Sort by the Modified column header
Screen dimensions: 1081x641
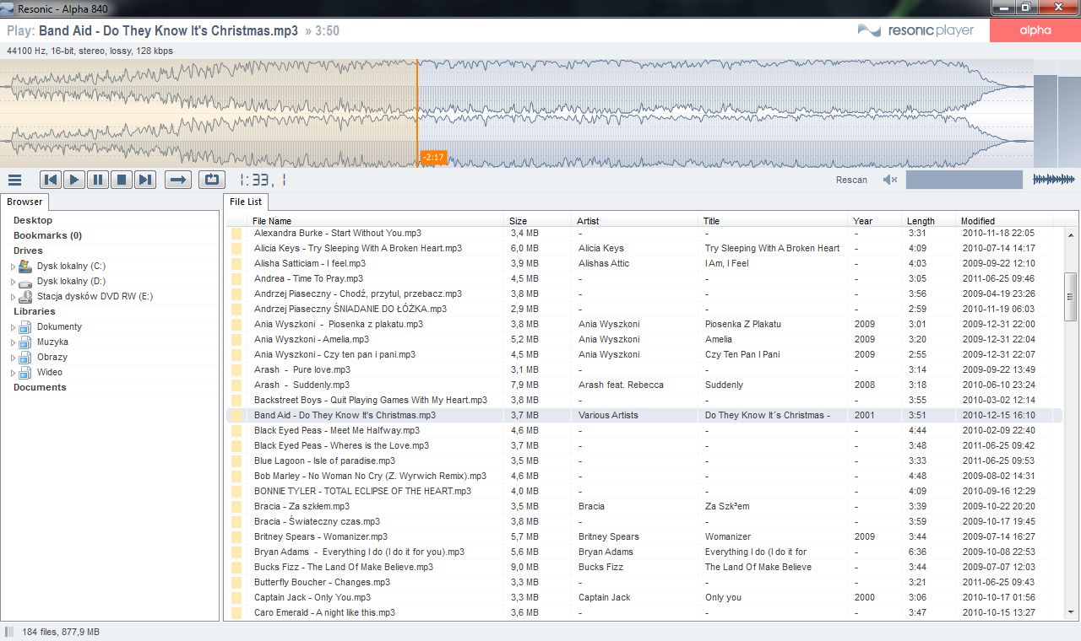(1005, 221)
